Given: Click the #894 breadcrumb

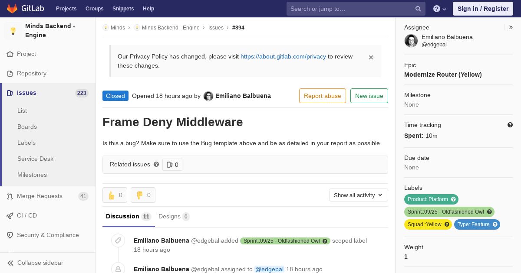Looking at the screenshot, I should 238,28.
